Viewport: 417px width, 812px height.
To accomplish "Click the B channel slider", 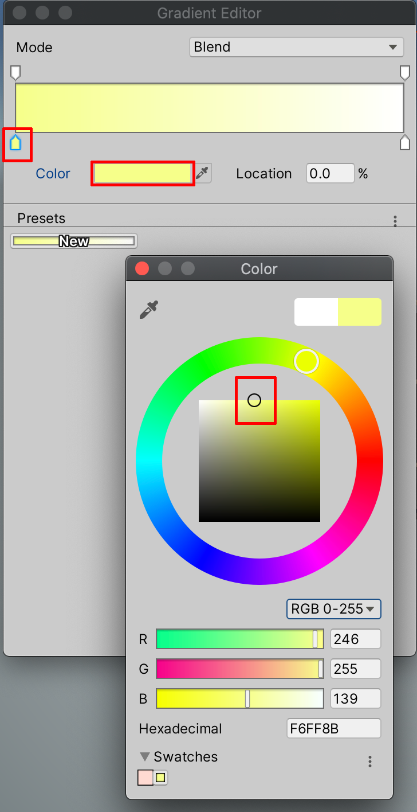I will [x=239, y=698].
